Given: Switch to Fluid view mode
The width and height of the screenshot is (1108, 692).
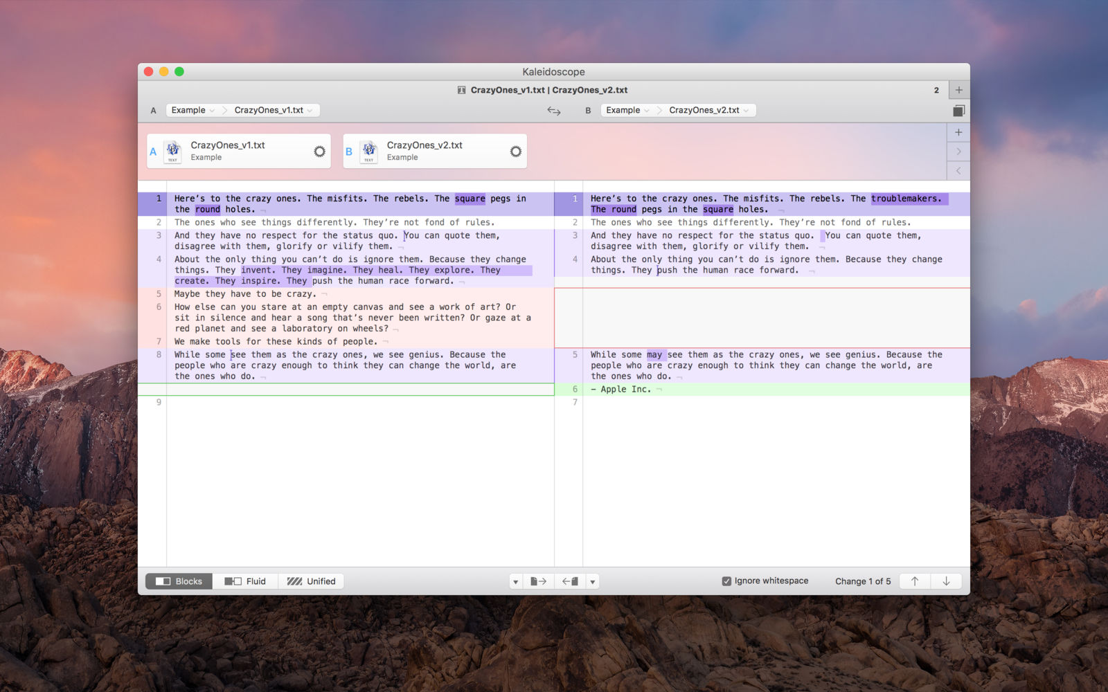Looking at the screenshot, I should (246, 581).
